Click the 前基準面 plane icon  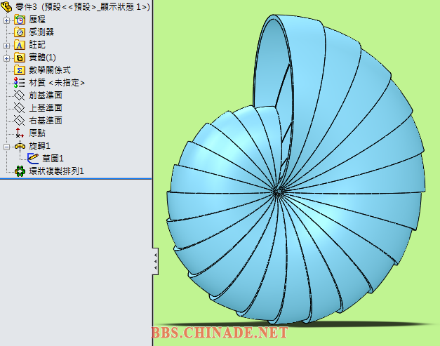tap(20, 95)
